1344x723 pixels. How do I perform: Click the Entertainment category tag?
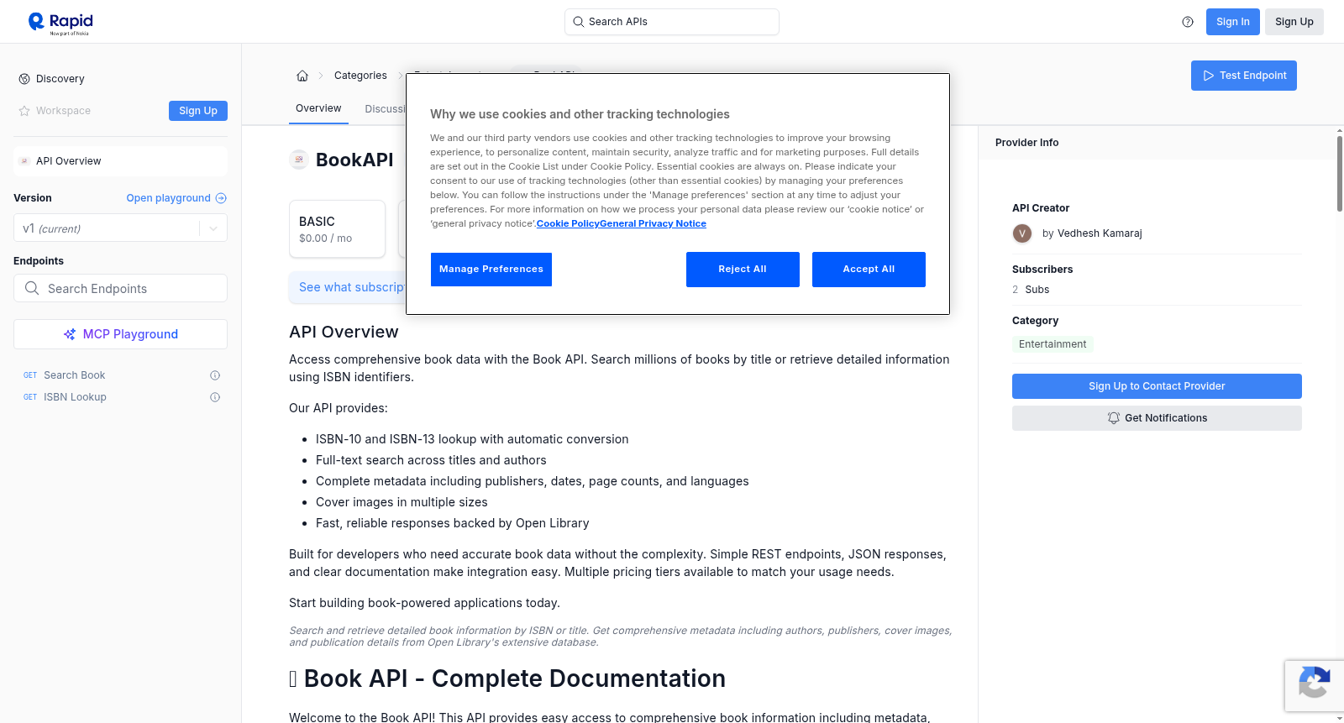coord(1053,344)
